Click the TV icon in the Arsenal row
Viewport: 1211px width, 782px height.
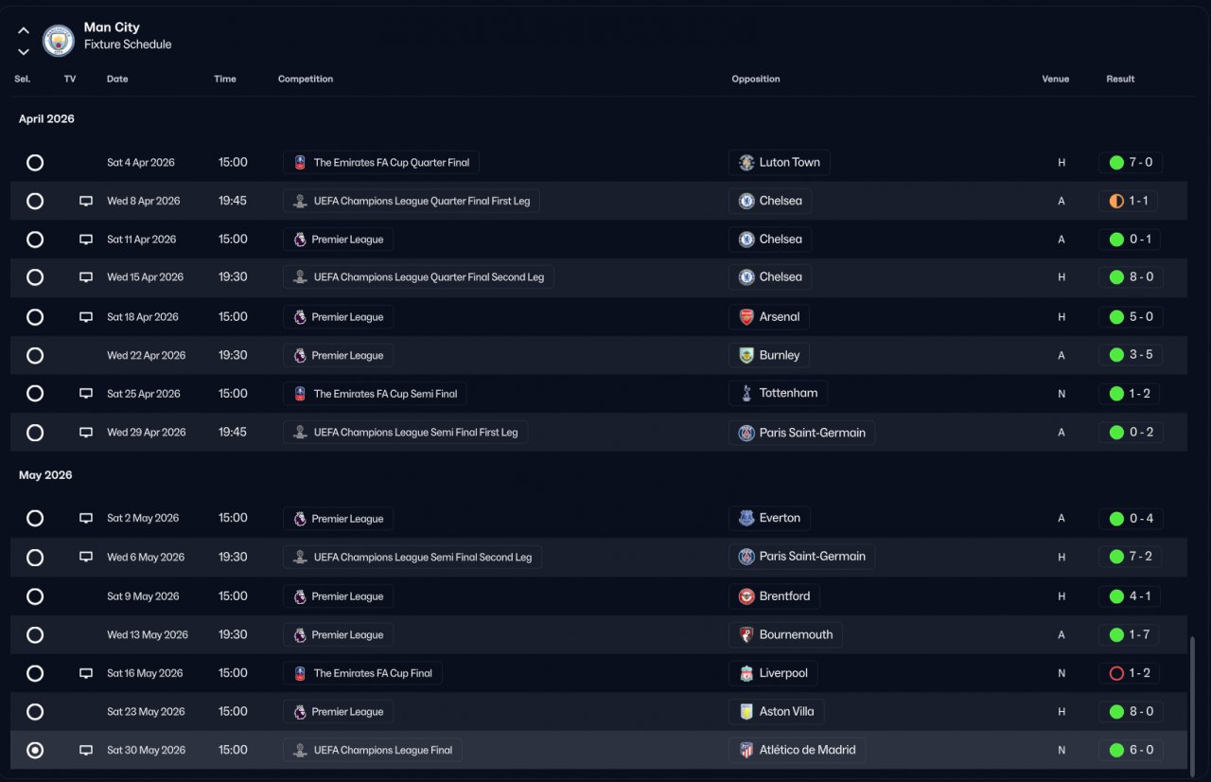(x=86, y=317)
